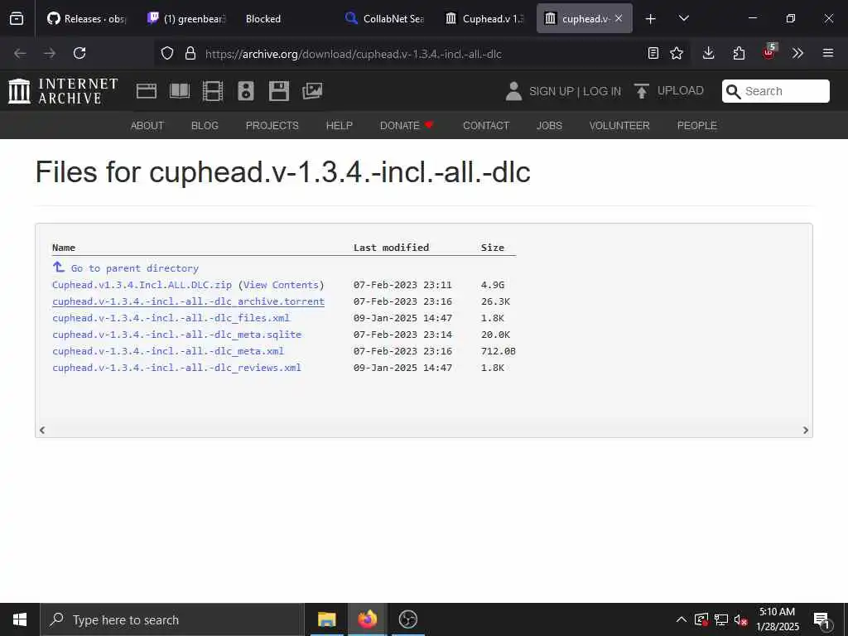Open the JOBS menu item
The image size is (848, 636).
(550, 126)
